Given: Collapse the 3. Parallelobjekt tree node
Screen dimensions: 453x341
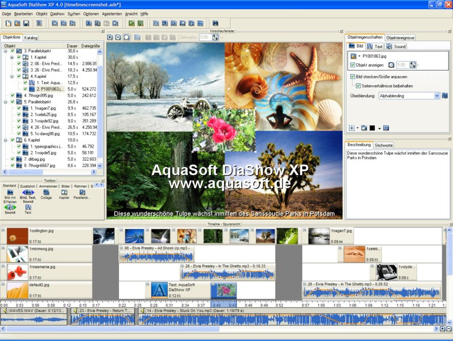Looking at the screenshot, I should click(5, 51).
